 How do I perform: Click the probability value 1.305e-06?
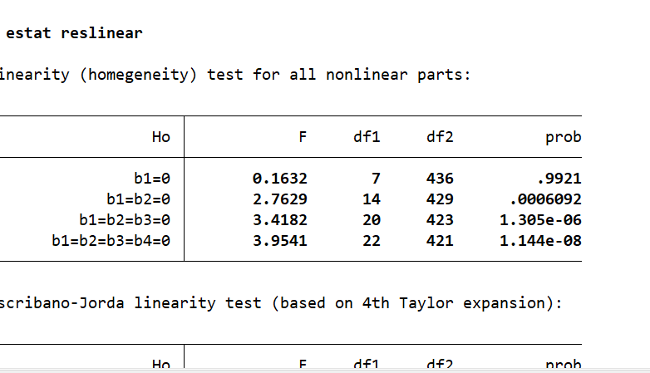[540, 220]
